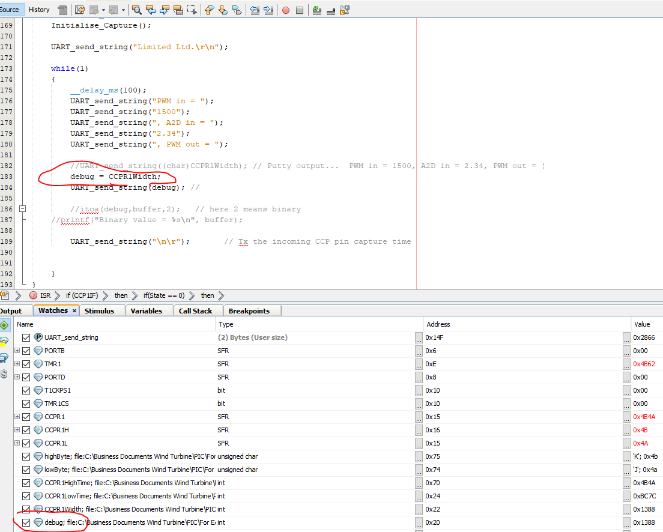Click Start Macro Recording red circle
Image resolution: width=663 pixels, height=532 pixels.
pos(286,10)
